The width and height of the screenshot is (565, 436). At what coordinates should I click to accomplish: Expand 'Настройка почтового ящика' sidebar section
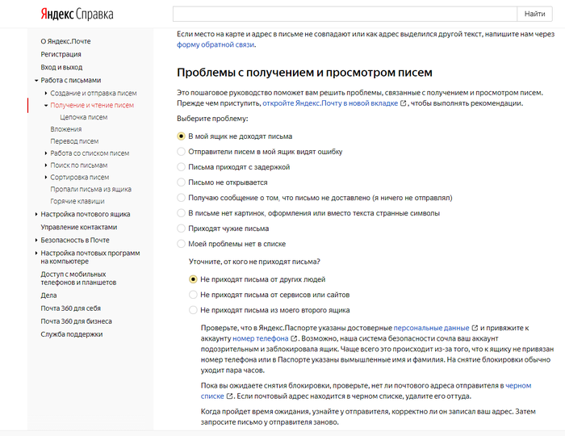[x=36, y=214]
